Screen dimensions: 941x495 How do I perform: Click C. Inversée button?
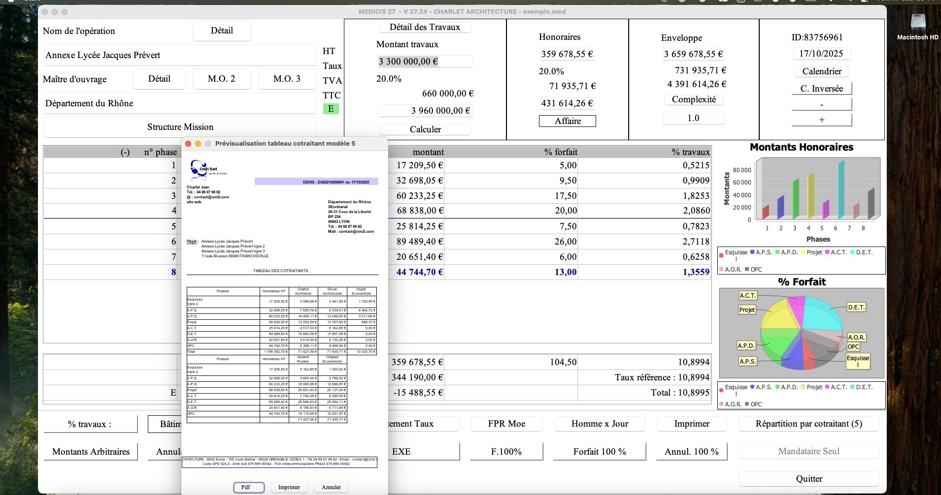click(822, 89)
